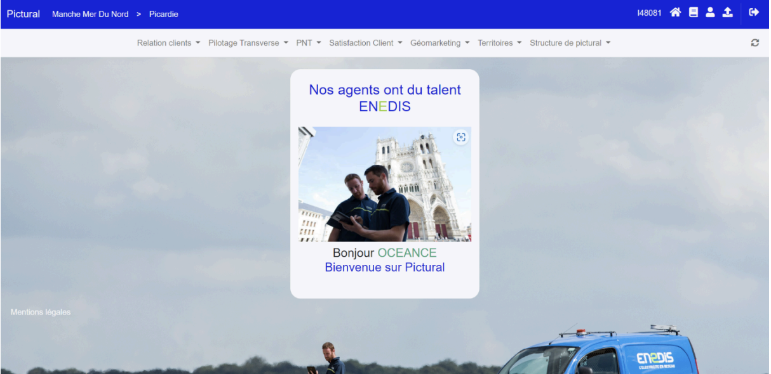Click the user ID I48081

(650, 13)
